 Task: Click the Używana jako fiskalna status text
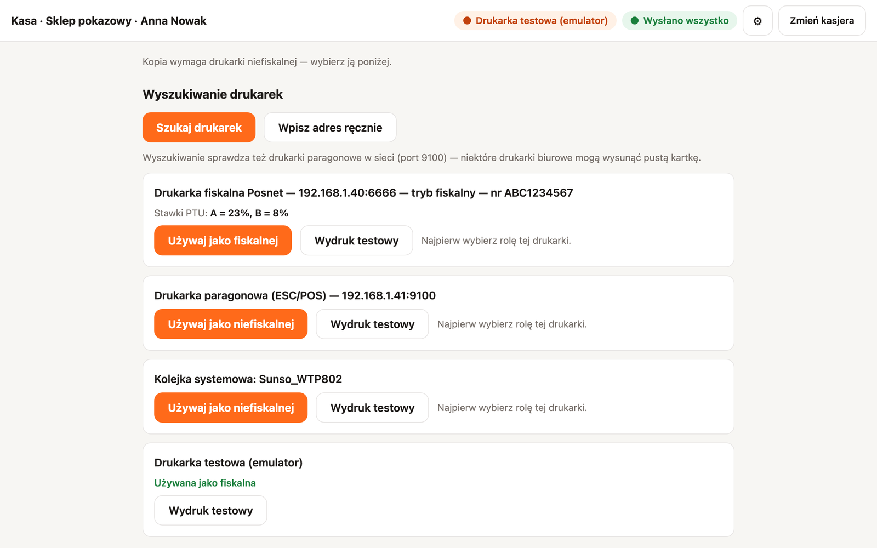(205, 483)
